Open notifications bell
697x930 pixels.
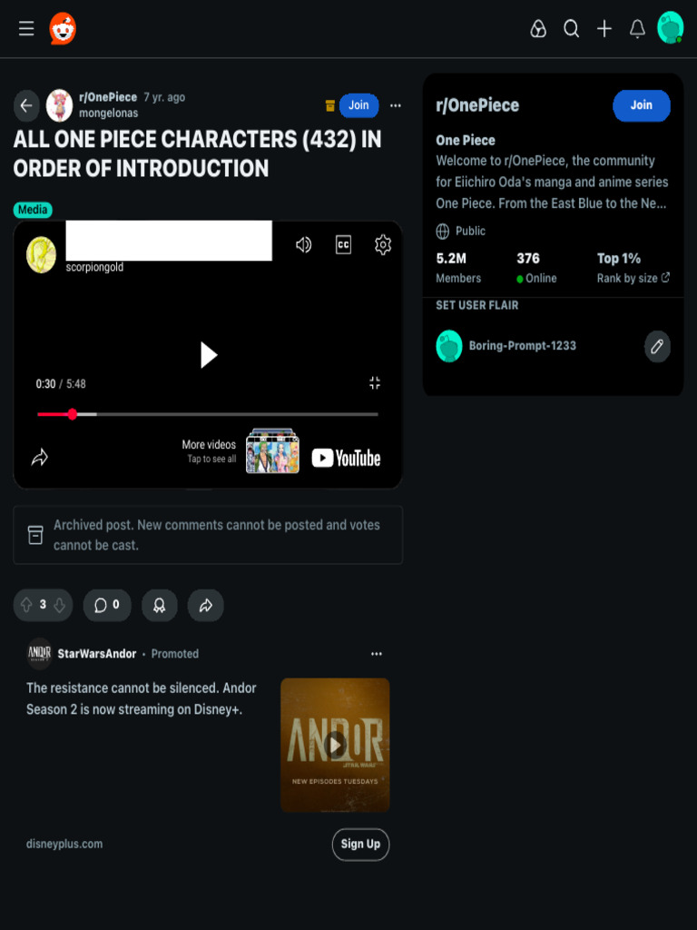[637, 28]
